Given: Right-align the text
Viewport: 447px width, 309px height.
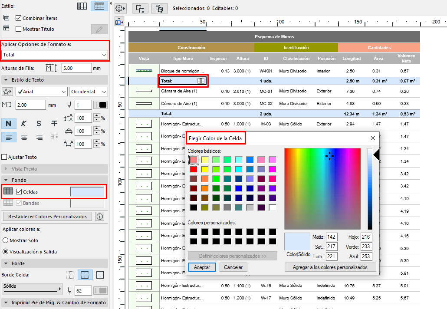Looking at the screenshot, I should pos(39,137).
